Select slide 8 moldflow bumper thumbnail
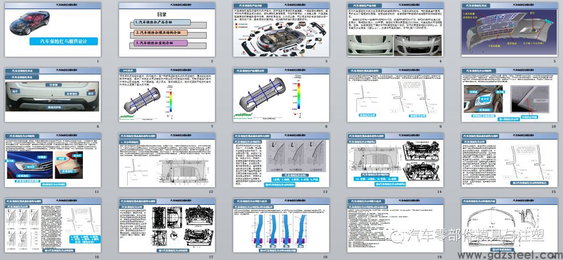563x260 pixels. [281, 95]
